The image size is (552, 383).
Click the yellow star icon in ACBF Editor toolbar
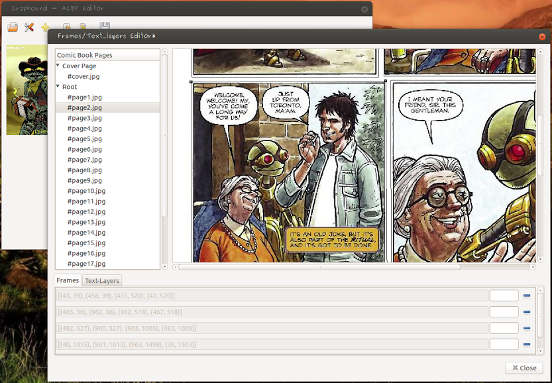[46, 27]
